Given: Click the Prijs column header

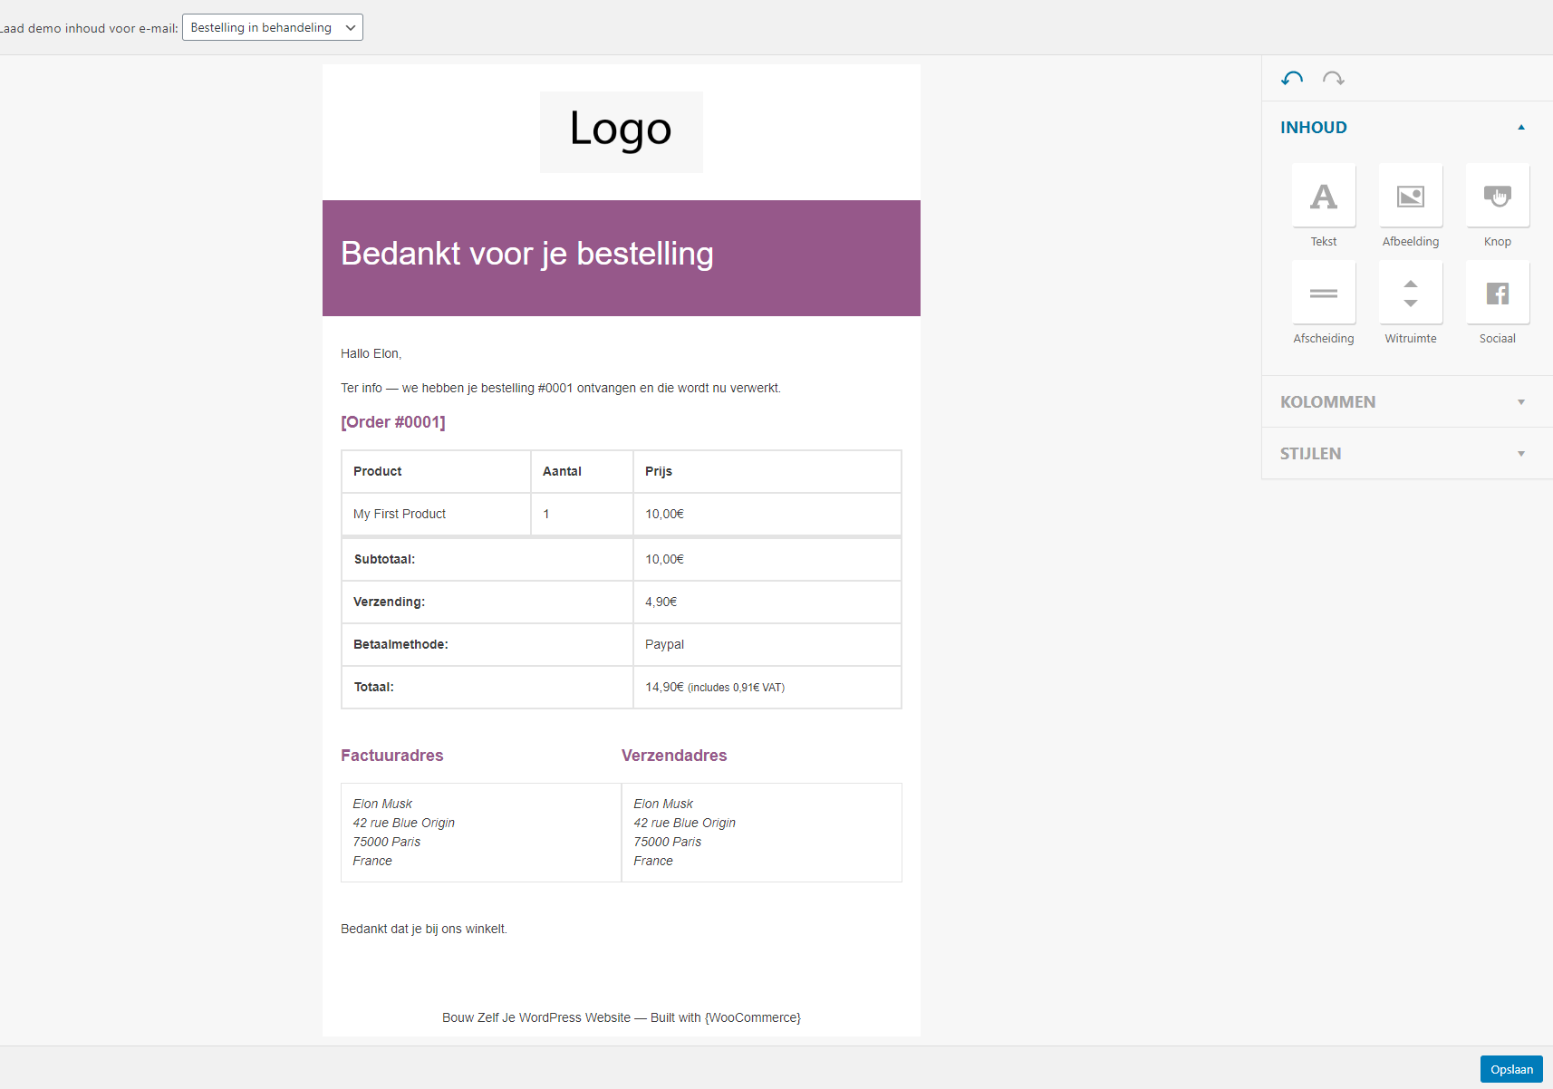Looking at the screenshot, I should (x=767, y=471).
